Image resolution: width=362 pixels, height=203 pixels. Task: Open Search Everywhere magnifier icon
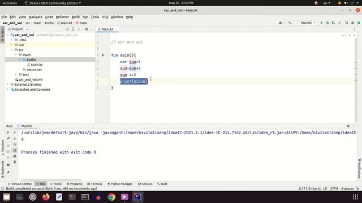(347, 23)
